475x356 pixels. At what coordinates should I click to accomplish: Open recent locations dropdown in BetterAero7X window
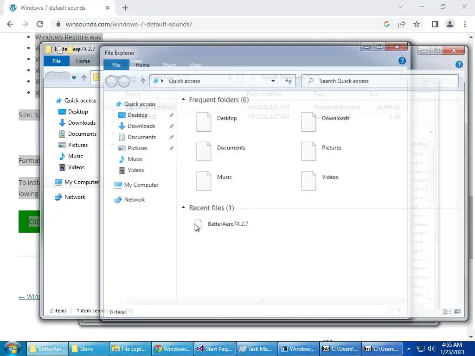pos(74,78)
